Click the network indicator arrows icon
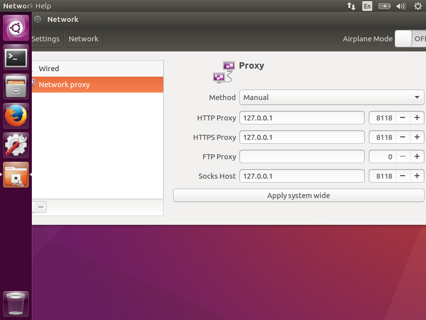This screenshot has width=426, height=320. point(351,6)
